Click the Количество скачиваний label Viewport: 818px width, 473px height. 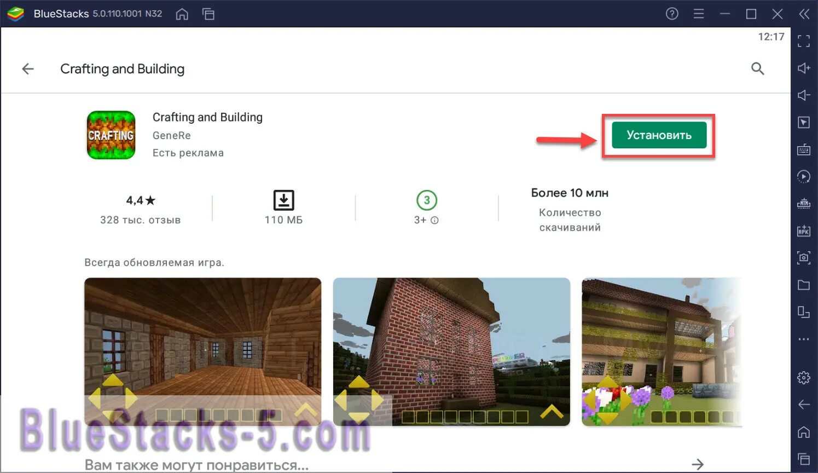[570, 220]
